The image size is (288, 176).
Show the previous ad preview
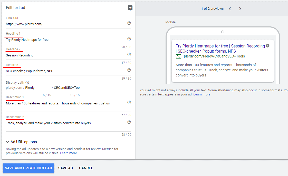(x=230, y=9)
